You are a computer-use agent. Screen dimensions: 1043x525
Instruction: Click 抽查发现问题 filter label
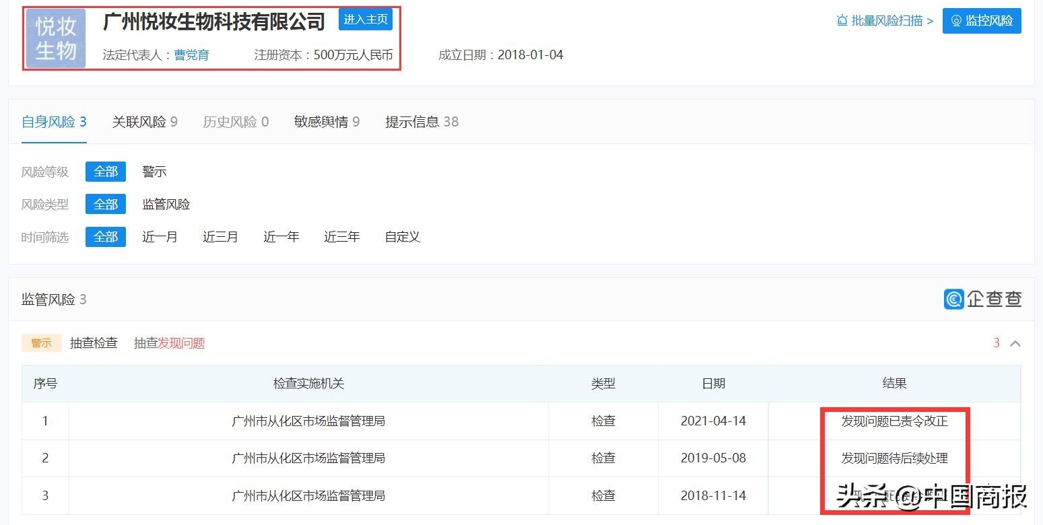168,343
